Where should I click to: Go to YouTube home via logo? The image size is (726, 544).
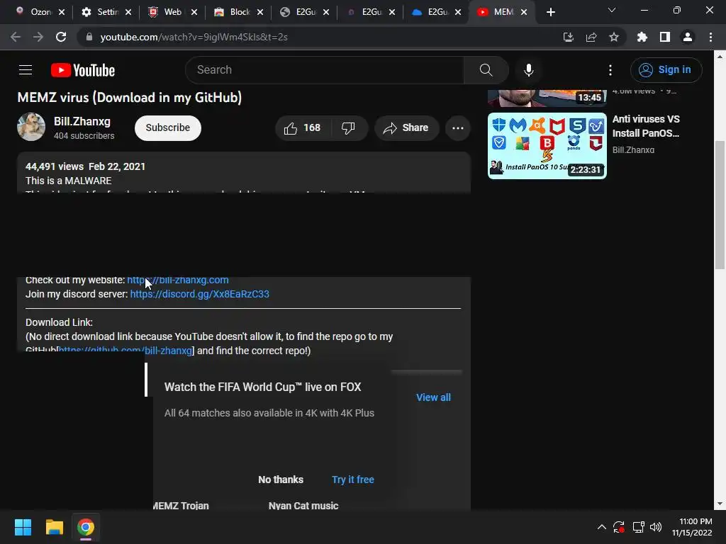coord(83,70)
